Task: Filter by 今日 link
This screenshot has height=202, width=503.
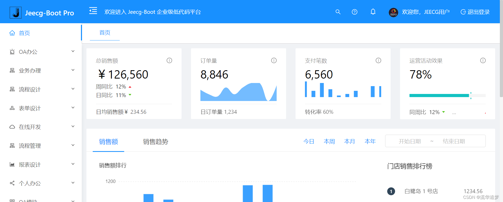Action: (x=309, y=141)
